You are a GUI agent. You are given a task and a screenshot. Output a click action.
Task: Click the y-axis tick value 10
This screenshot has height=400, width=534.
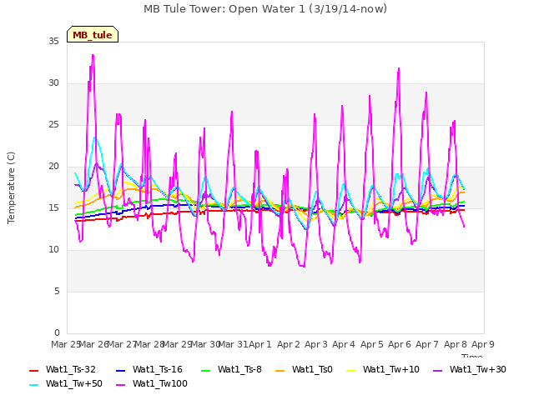53,250
